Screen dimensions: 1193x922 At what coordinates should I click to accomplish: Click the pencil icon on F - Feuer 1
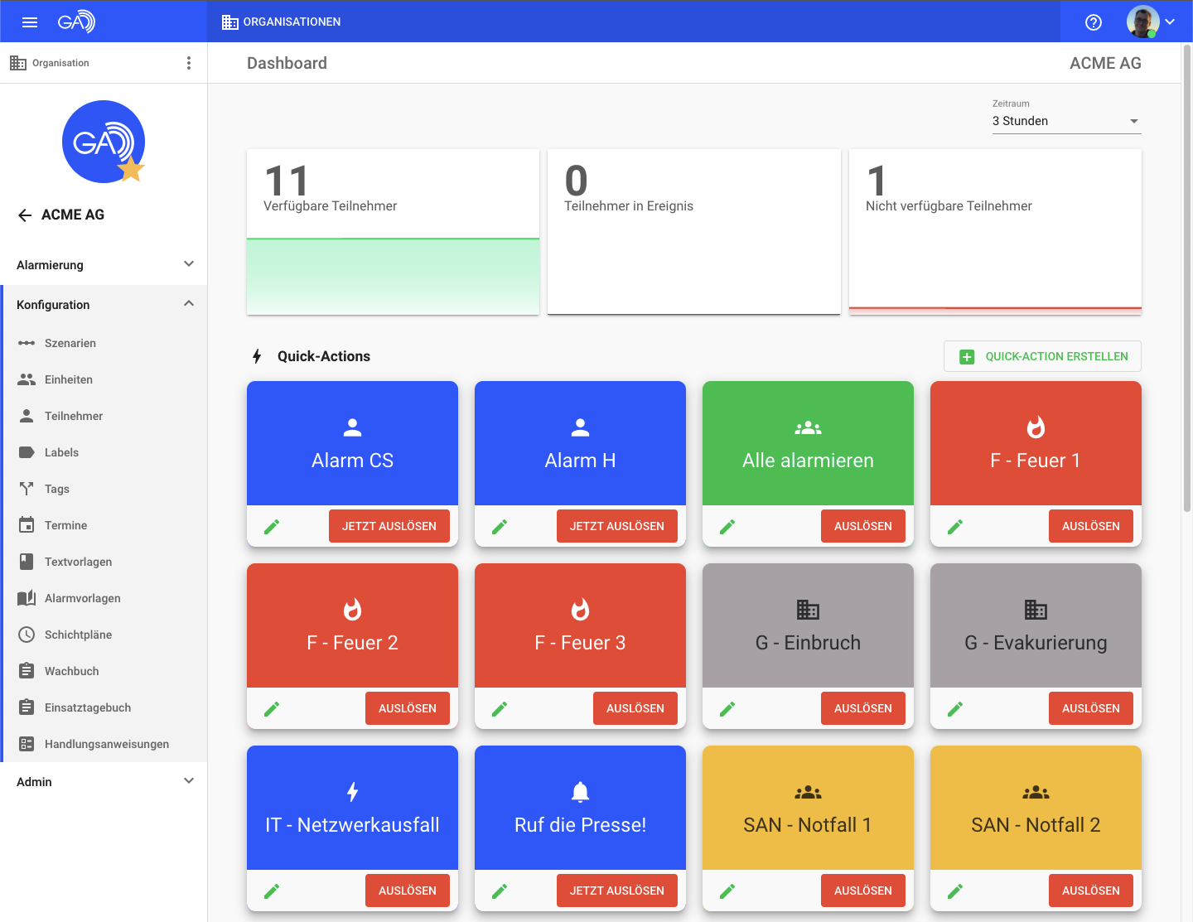(955, 527)
